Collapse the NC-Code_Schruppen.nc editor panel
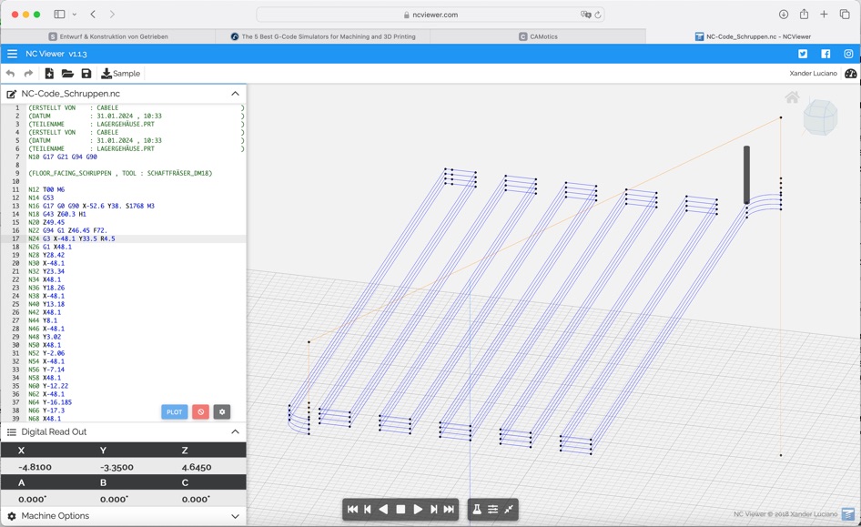This screenshot has height=527, width=861. (x=235, y=94)
